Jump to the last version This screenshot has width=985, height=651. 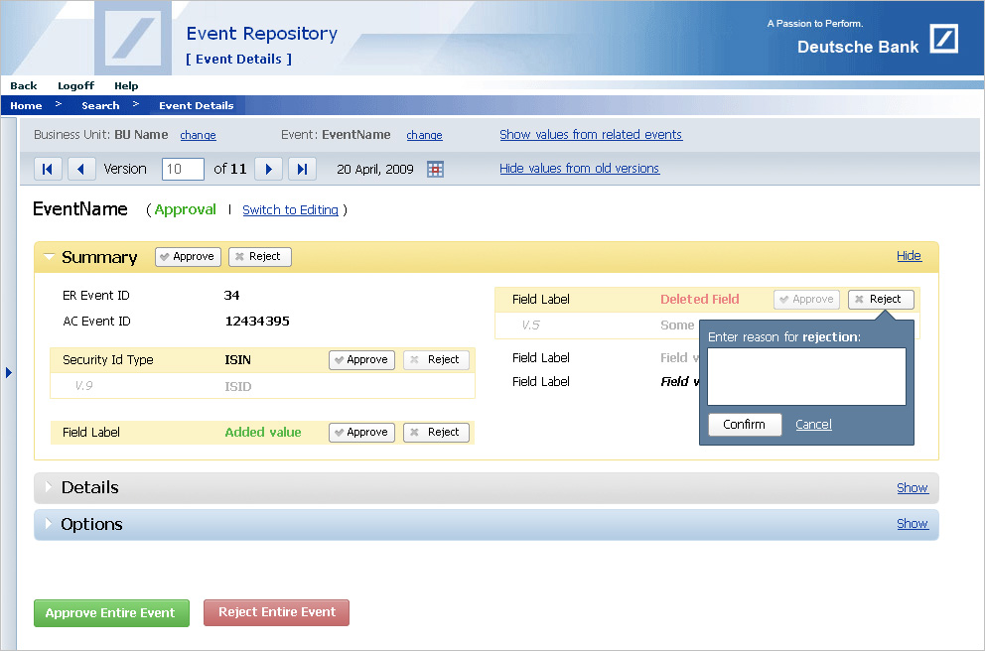(x=303, y=169)
